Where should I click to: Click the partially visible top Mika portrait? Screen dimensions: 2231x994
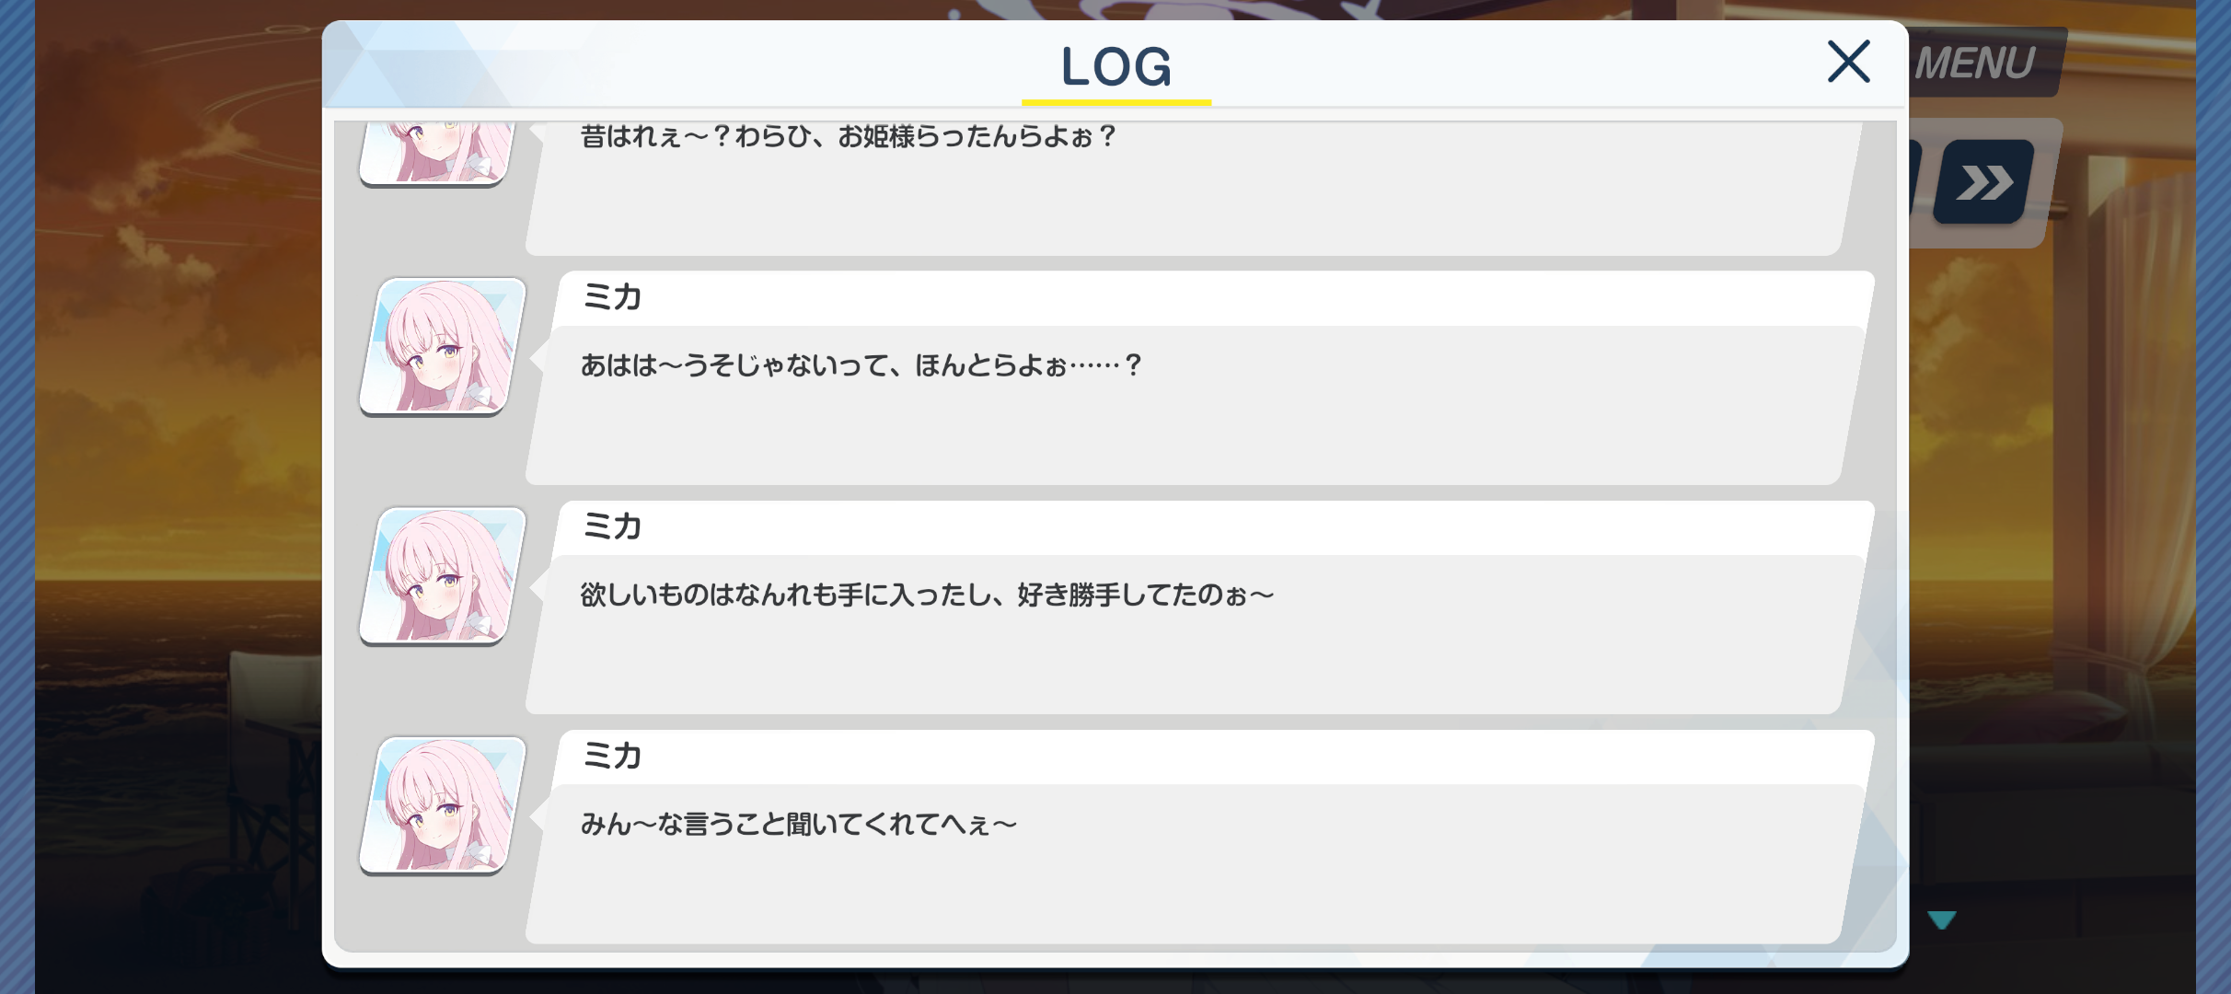click(436, 153)
